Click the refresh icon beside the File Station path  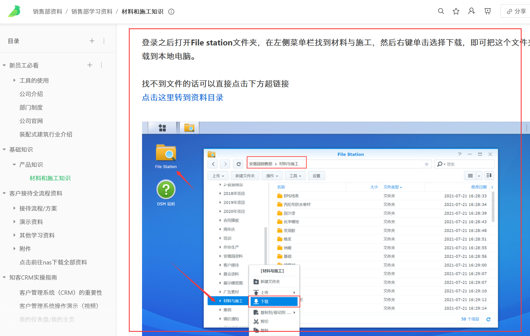click(238, 164)
